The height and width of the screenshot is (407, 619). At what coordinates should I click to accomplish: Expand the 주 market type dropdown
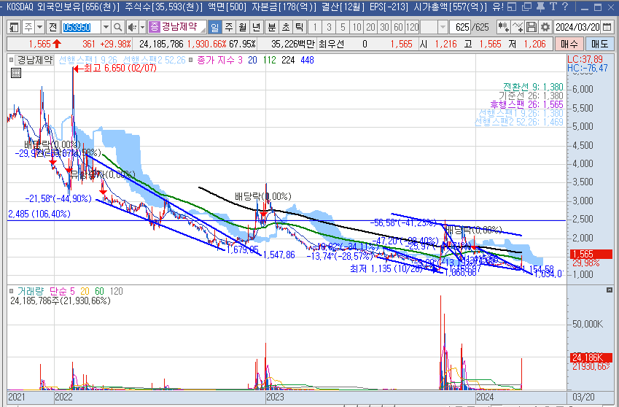[40, 27]
